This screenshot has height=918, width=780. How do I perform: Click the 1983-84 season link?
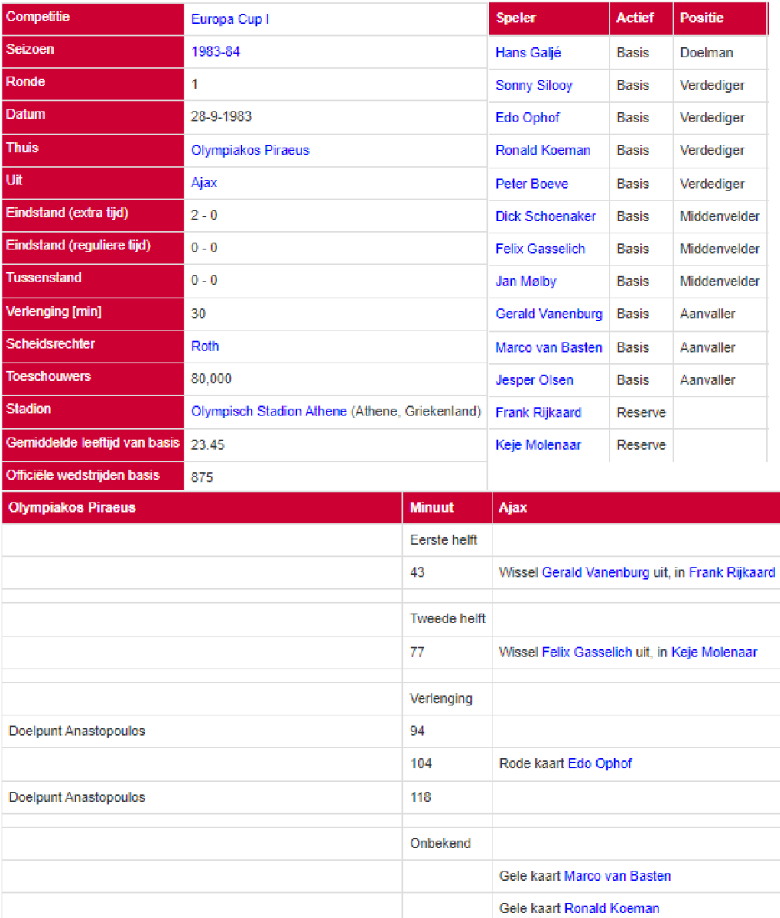pyautogui.click(x=216, y=52)
